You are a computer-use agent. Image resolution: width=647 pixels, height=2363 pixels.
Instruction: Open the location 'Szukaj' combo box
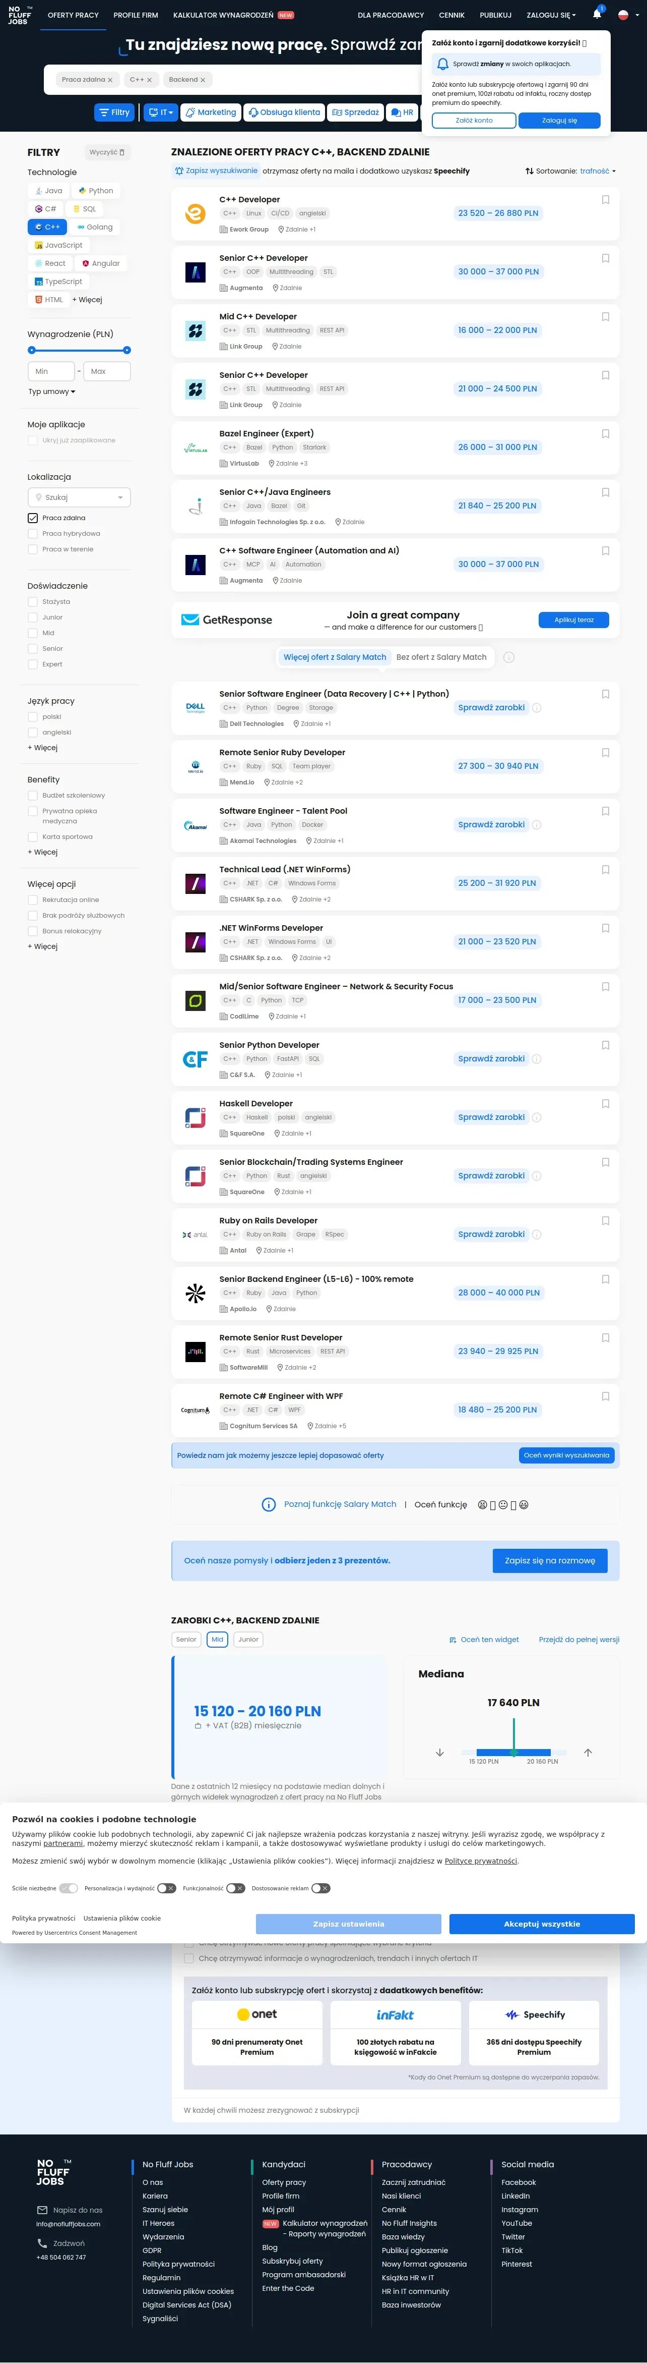coord(79,497)
